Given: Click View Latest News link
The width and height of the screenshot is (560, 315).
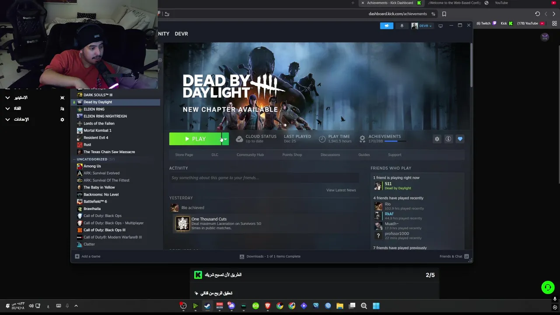Looking at the screenshot, I should 341,190.
